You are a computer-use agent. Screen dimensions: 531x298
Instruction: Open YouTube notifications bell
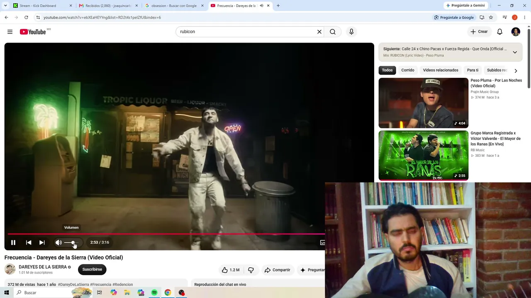coord(500,32)
